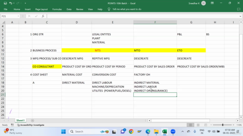243x136 pixels.
Task: Open the Undo history dropdown arrow
Action: pos(14,3)
